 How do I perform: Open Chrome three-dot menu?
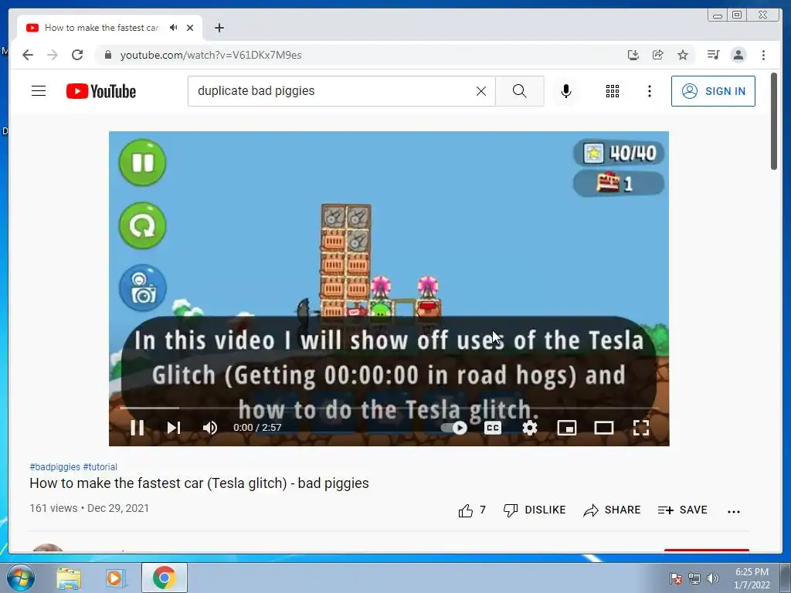click(763, 55)
